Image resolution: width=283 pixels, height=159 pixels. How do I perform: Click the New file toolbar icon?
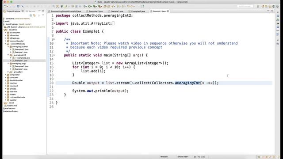pos(5,6)
